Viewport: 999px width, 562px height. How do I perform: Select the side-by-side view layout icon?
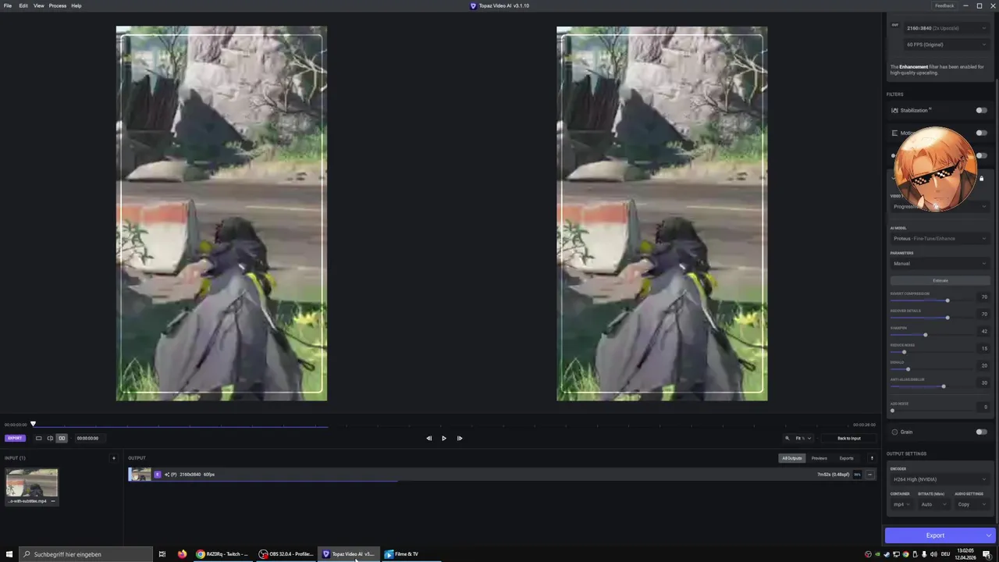pos(62,438)
